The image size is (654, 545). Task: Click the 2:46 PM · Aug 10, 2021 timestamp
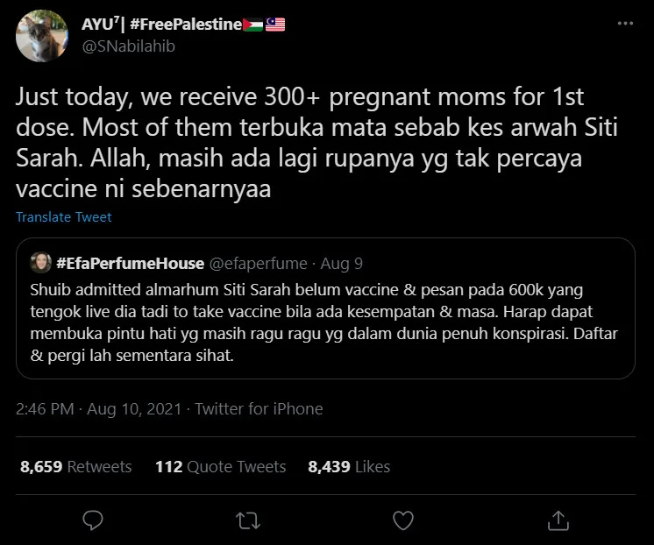coord(96,409)
